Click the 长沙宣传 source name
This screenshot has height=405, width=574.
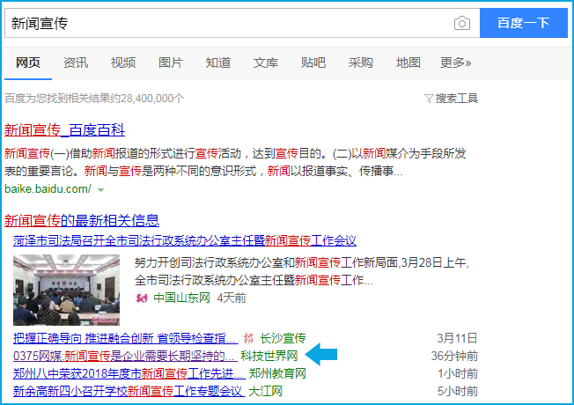click(x=283, y=338)
